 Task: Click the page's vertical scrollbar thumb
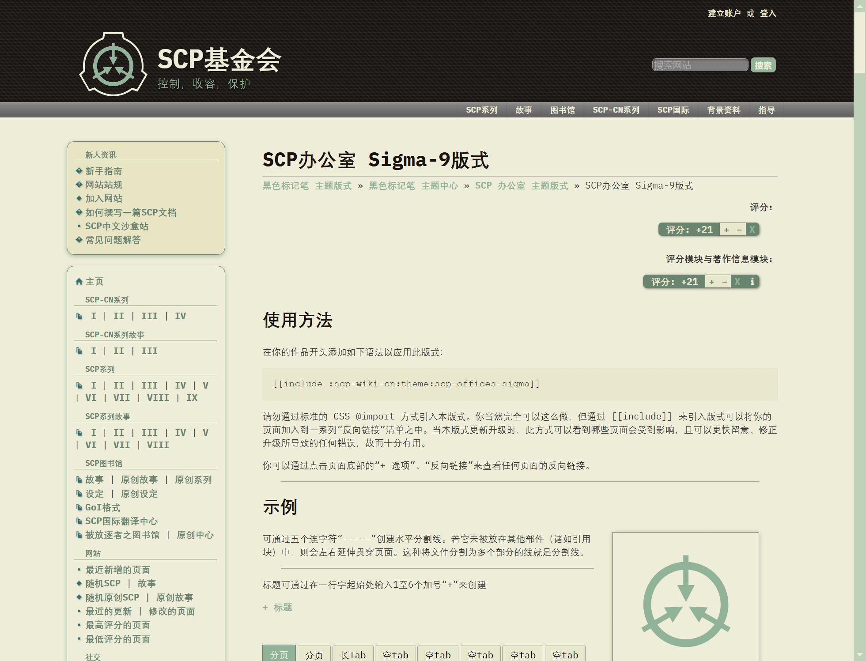859,42
